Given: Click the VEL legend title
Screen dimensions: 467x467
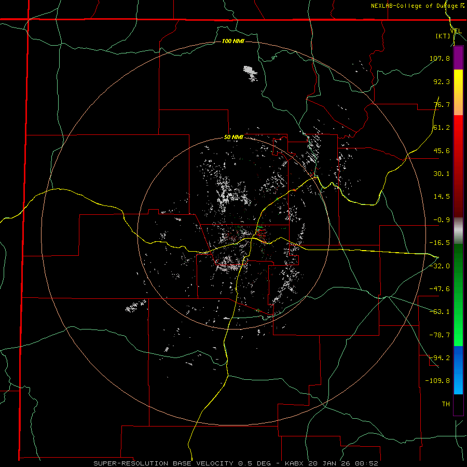Looking at the screenshot, I should pyautogui.click(x=456, y=31).
